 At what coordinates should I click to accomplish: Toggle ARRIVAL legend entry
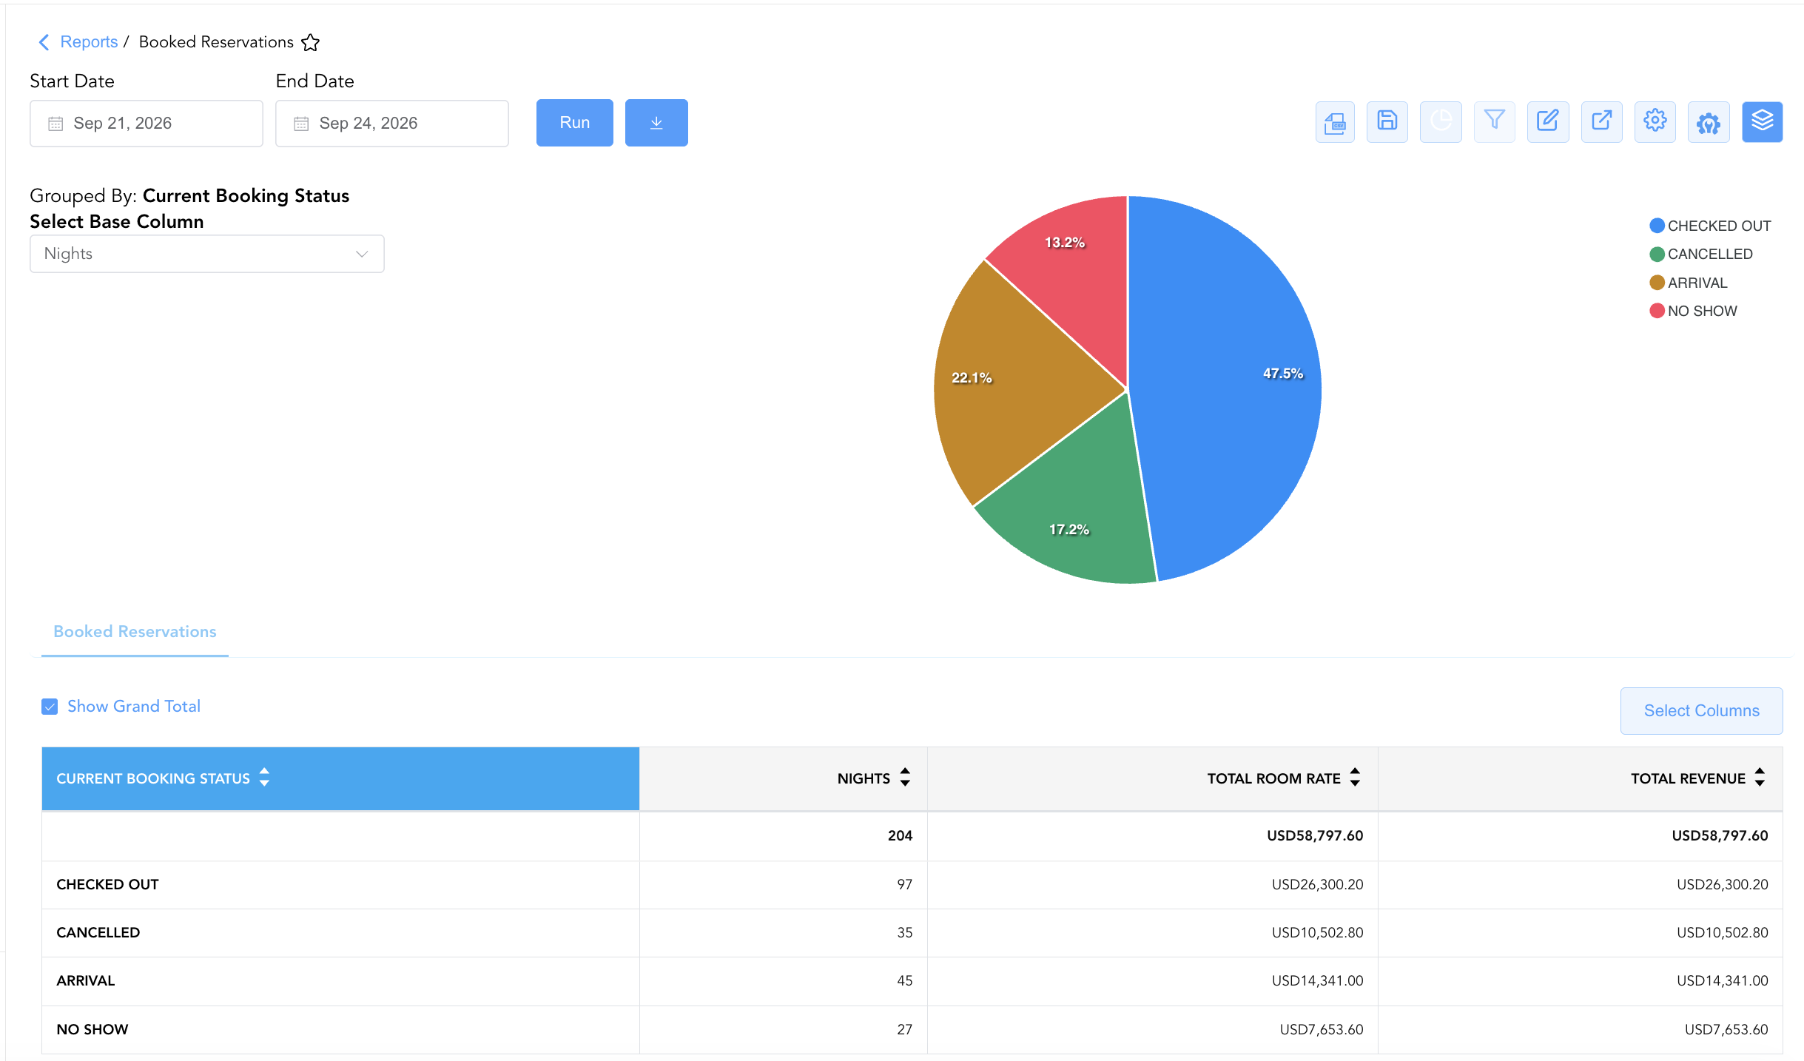pyautogui.click(x=1689, y=283)
